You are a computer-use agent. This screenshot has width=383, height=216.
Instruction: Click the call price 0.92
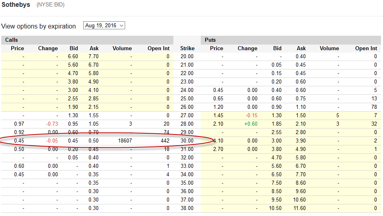[x=19, y=132]
